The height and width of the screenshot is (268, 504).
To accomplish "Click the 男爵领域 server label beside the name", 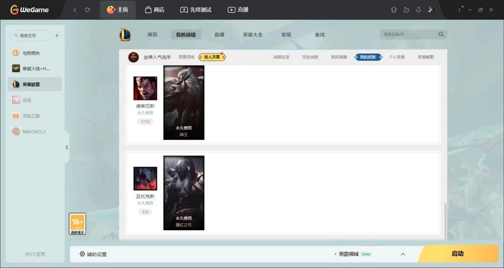I will 186,57.
